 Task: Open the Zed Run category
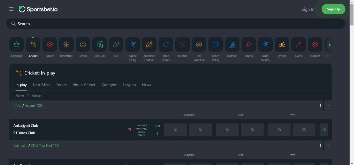pyautogui.click(x=100, y=45)
